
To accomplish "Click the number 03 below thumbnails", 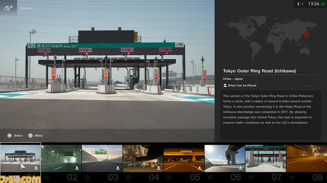I will coord(113,177).
